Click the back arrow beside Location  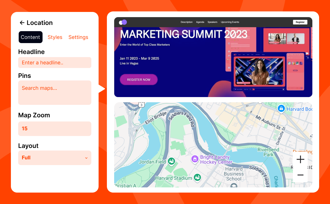coord(22,23)
